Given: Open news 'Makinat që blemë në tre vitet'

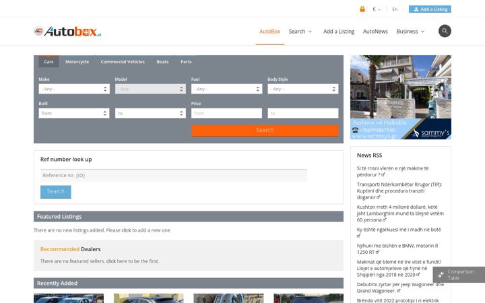Looking at the screenshot, I should pos(399,268).
